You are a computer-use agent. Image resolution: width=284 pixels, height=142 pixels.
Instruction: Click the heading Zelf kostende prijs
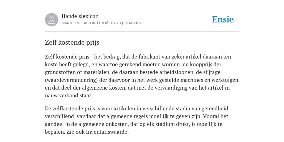(72, 42)
